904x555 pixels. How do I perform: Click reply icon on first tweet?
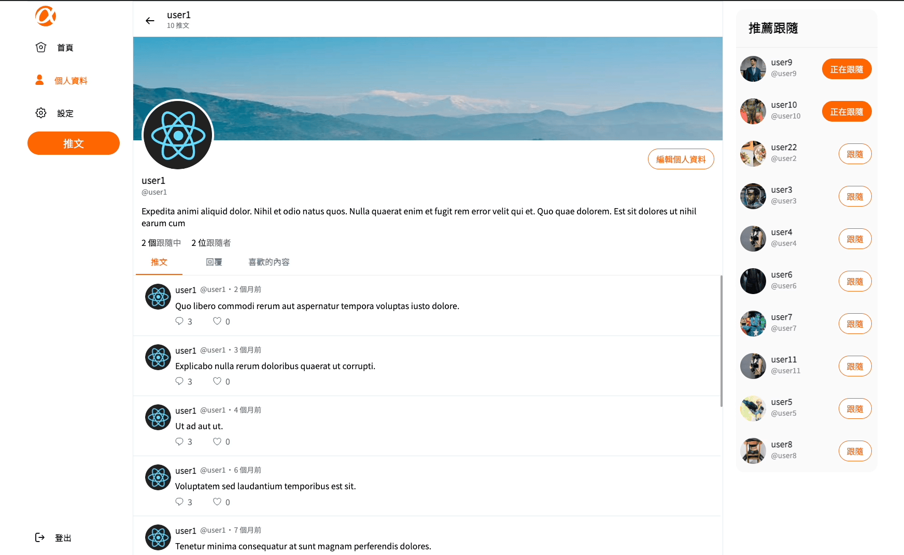coord(179,321)
